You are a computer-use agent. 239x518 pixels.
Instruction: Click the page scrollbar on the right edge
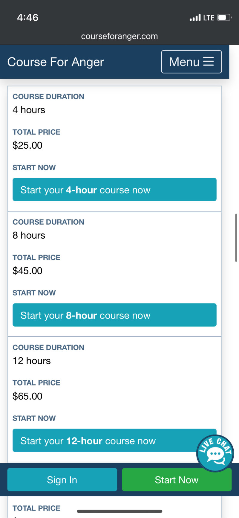point(236,238)
